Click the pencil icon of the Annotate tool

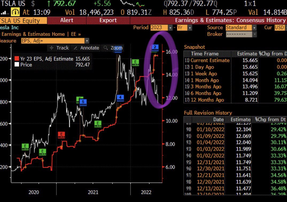pyautogui.click(x=75, y=48)
